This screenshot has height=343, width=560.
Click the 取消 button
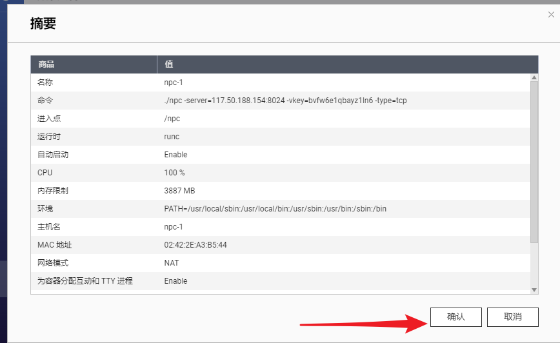pyautogui.click(x=512, y=317)
